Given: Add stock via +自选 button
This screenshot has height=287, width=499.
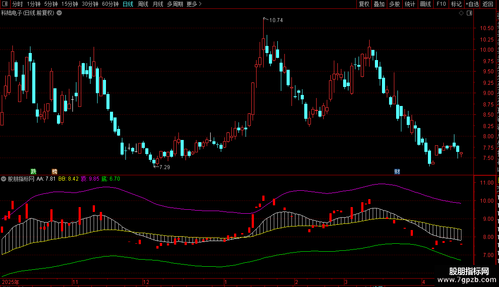Looking at the screenshot, I should point(472,4).
